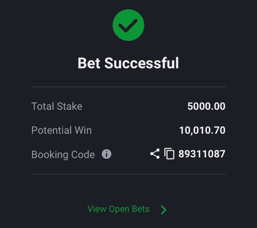
Task: Click the word Stake in Total Stake
Action: [70, 106]
